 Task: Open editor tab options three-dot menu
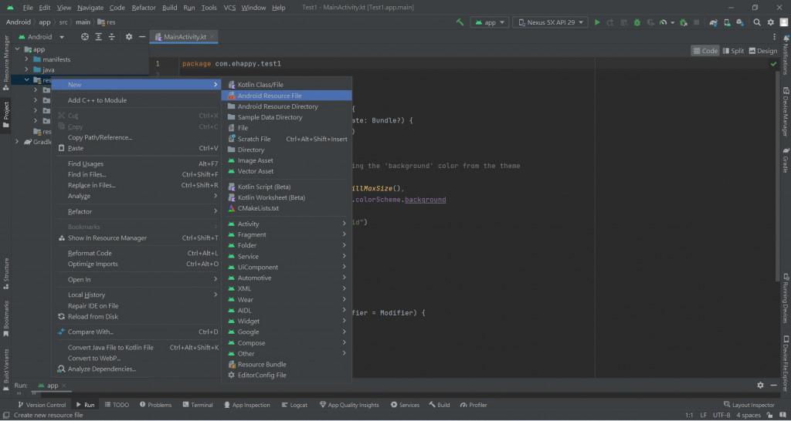click(774, 37)
